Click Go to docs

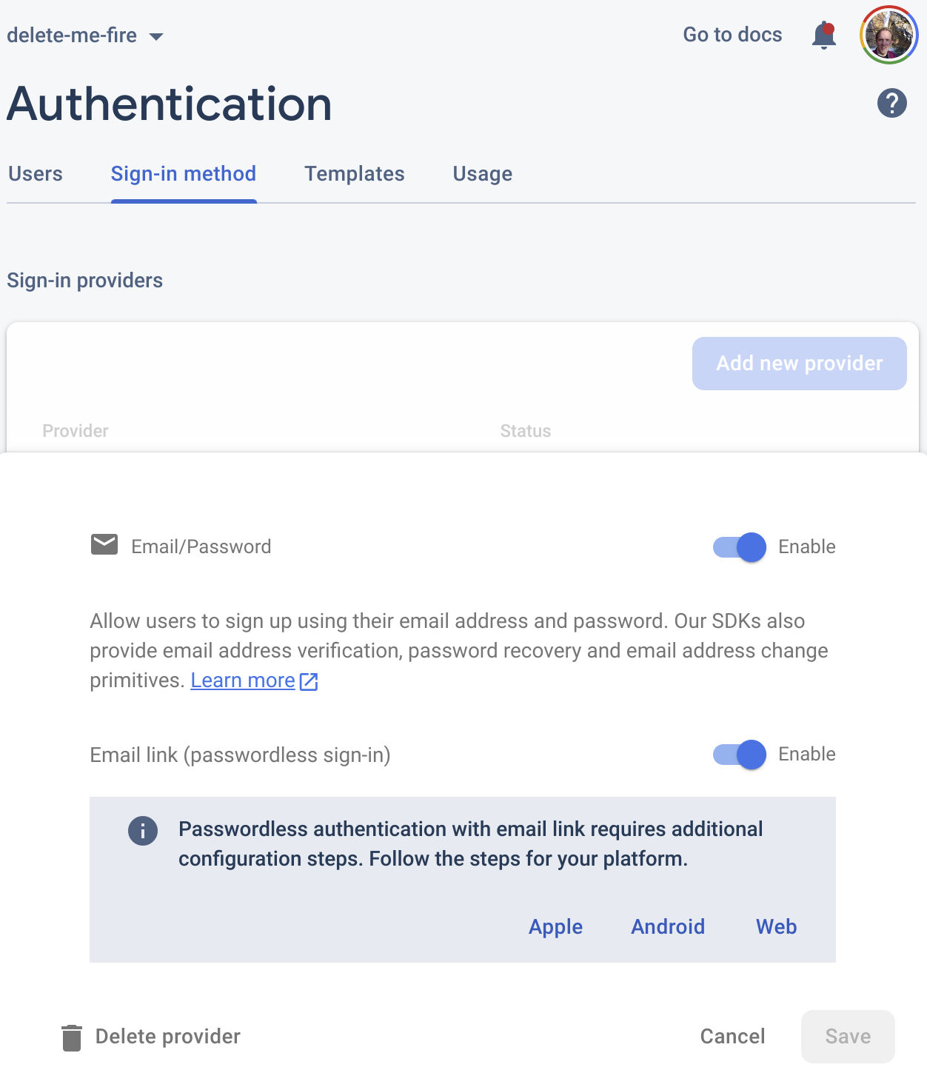pyautogui.click(x=732, y=35)
